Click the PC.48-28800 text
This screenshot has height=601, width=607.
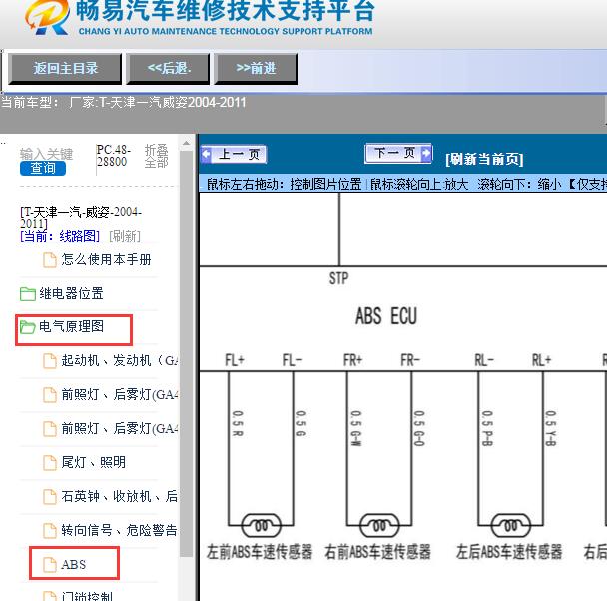pyautogui.click(x=113, y=156)
